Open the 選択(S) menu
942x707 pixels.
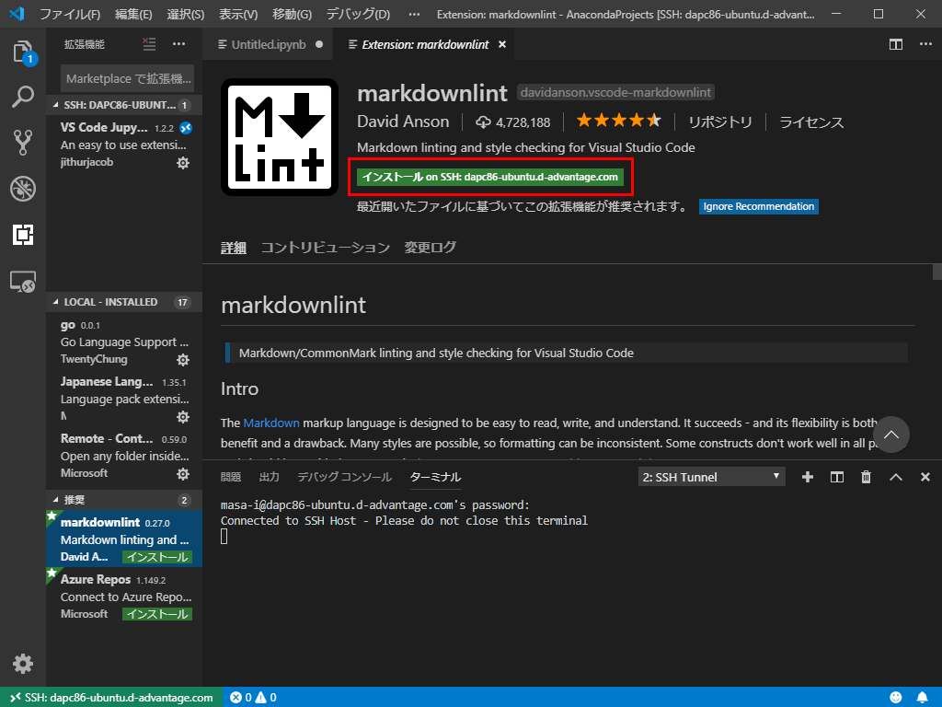[x=185, y=14]
